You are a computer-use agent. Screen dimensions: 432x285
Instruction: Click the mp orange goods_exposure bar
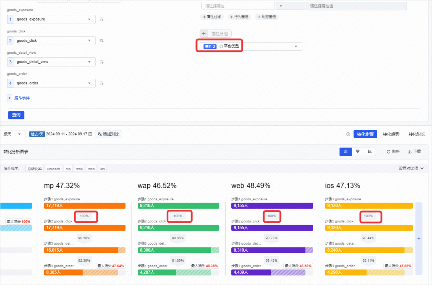[85, 206]
